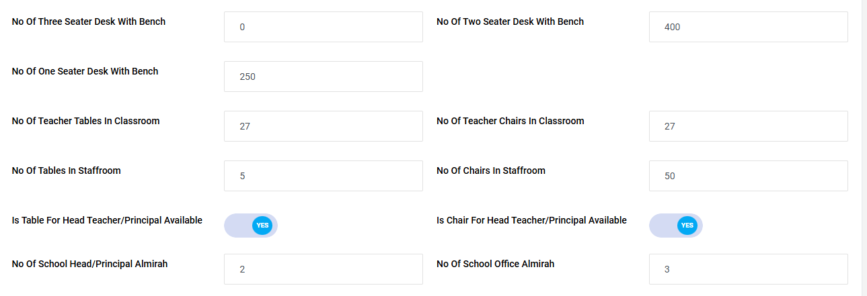867x296 pixels.
Task: Focus the Tables In Staffroom number field
Action: click(x=323, y=176)
